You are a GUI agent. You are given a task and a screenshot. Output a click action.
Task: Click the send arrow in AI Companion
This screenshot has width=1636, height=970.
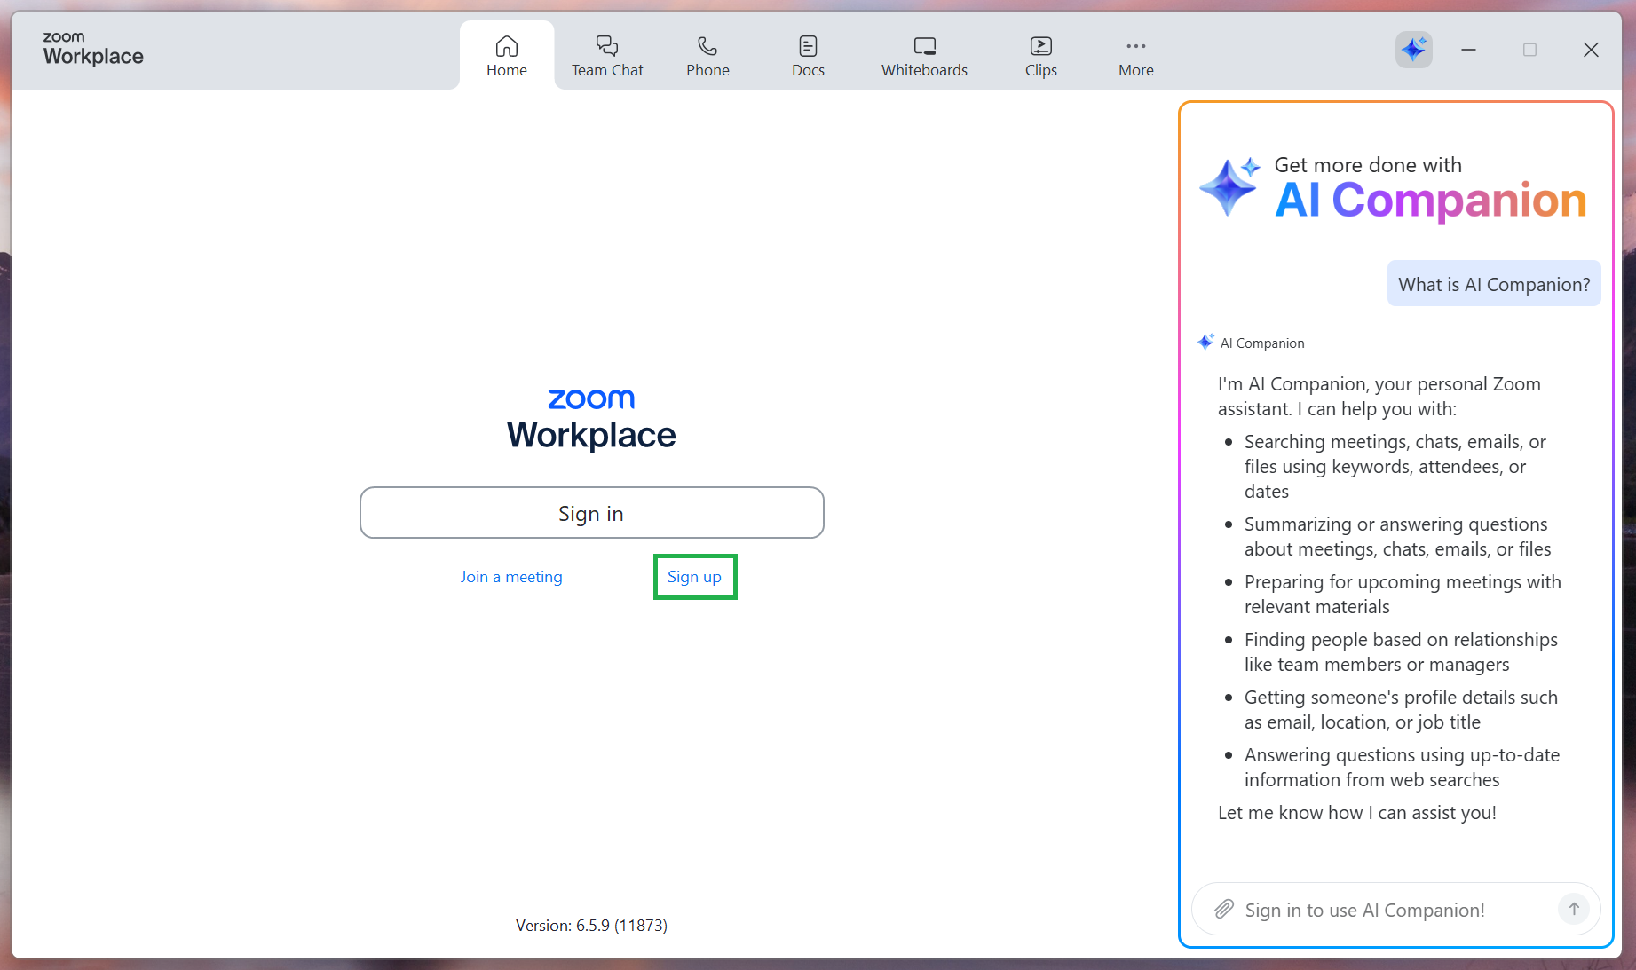pos(1573,909)
